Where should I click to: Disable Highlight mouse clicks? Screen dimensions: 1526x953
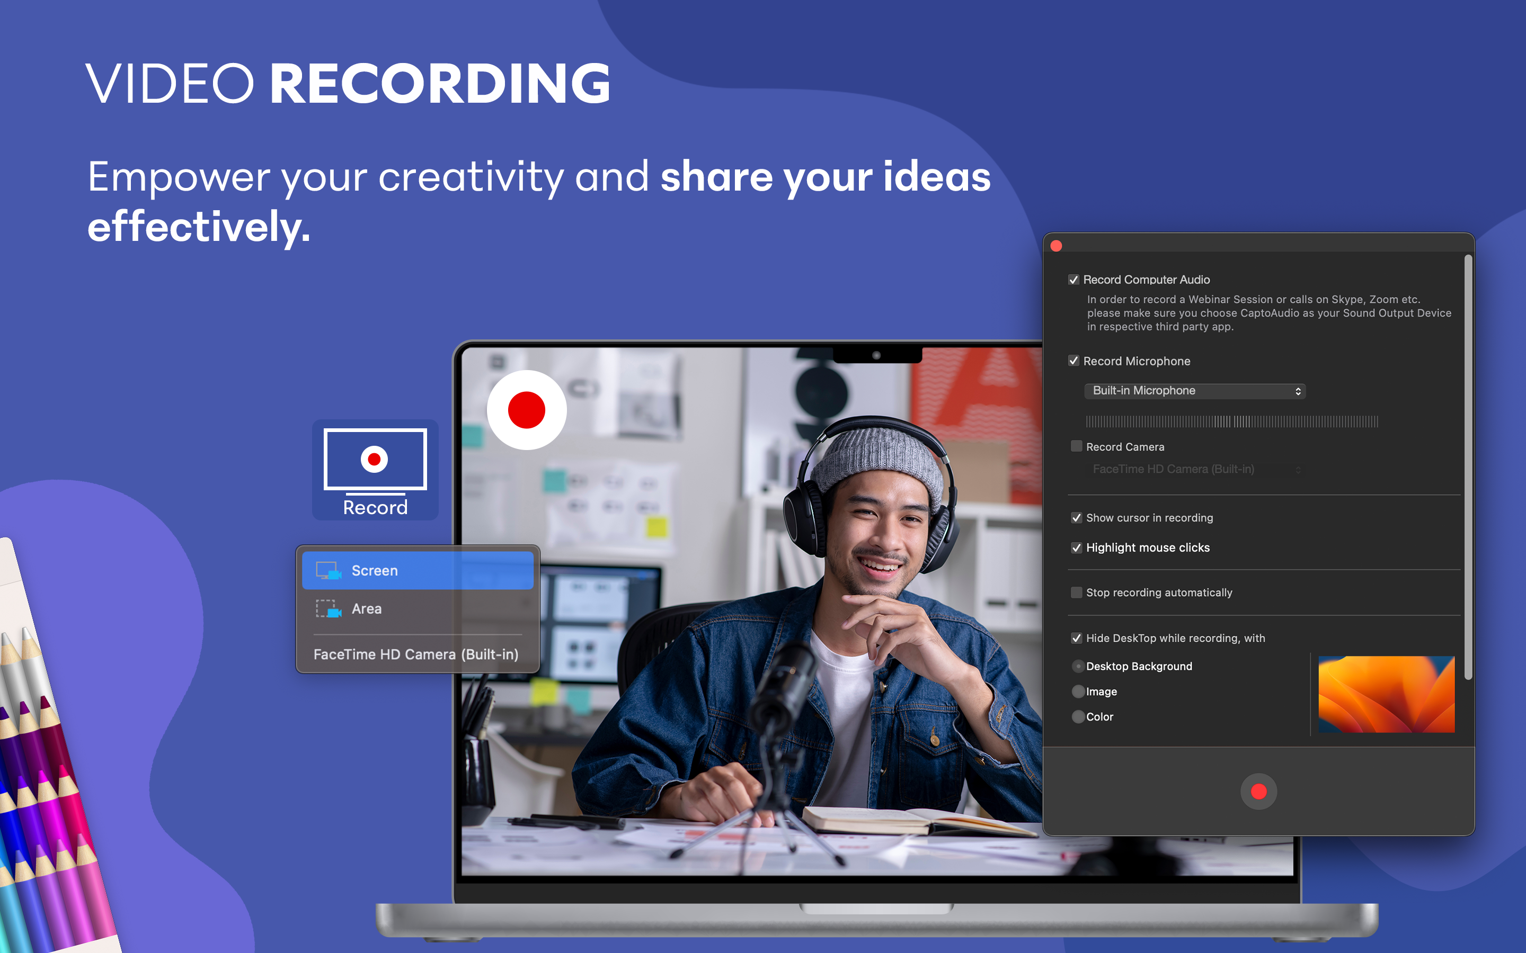tap(1076, 548)
